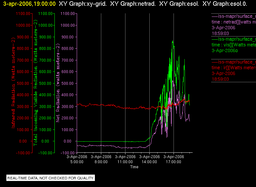Viewport: 256px width, 187px height.
Task: Click the 'REAL-TIME DATA, NOT CHECKED FOR QUALITY' notice
Action: tap(51, 178)
